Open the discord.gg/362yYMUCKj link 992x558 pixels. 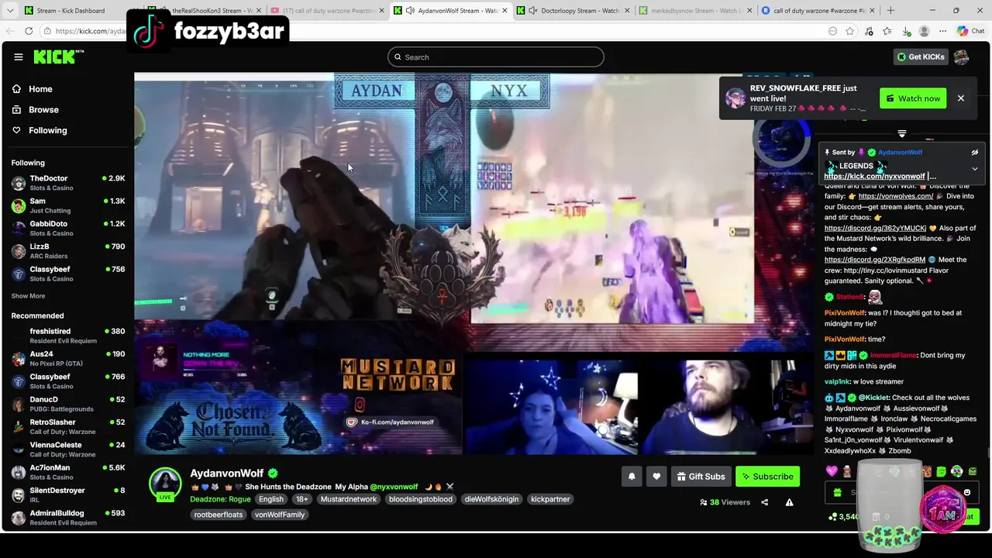pos(875,228)
